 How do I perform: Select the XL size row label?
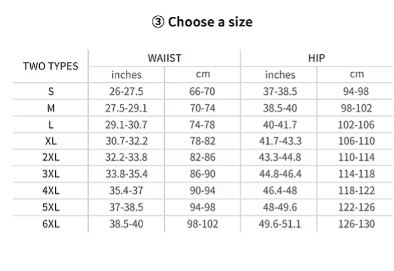point(50,142)
